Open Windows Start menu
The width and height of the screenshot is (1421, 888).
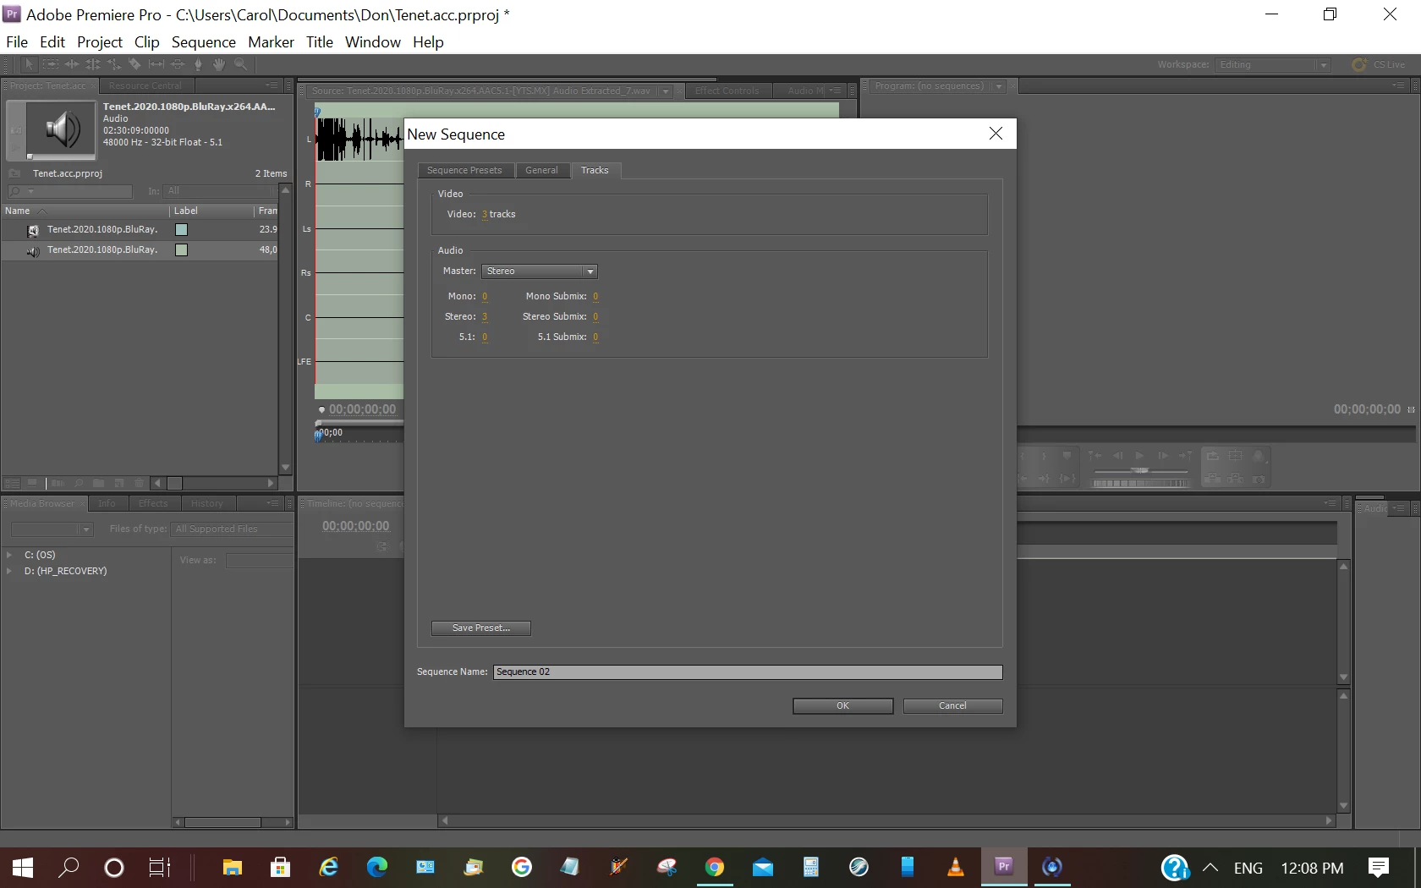click(x=23, y=867)
